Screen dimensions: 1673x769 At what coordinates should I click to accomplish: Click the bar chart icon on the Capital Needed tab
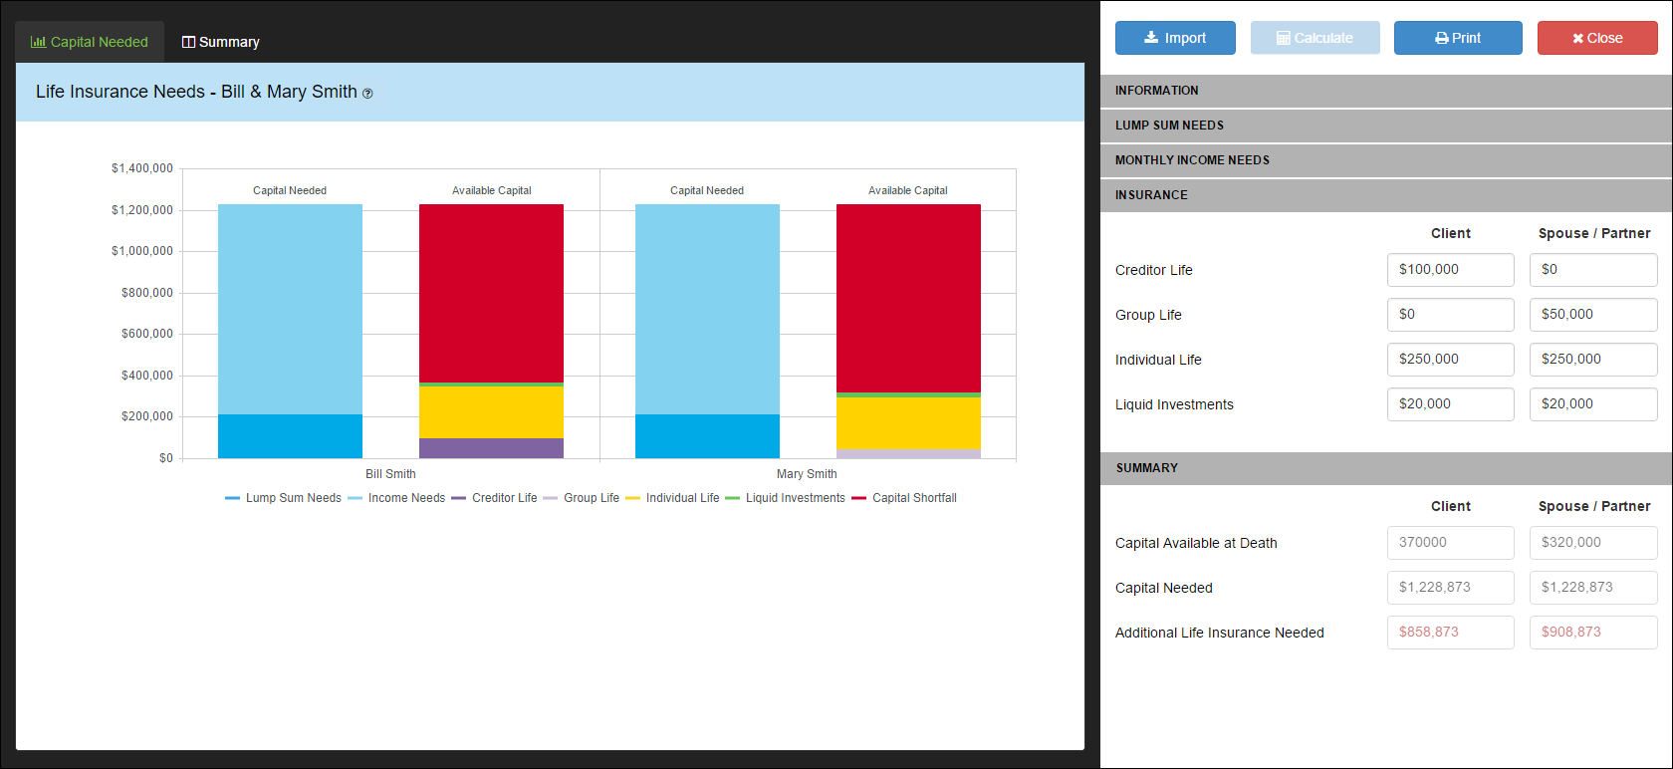click(39, 42)
